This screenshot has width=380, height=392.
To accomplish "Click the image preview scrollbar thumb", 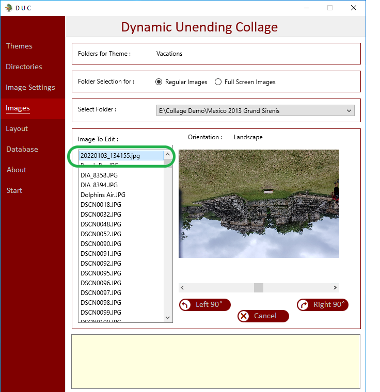I will [259, 287].
